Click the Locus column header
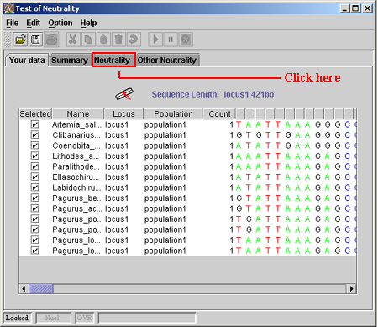The height and width of the screenshot is (327, 378). (123, 114)
